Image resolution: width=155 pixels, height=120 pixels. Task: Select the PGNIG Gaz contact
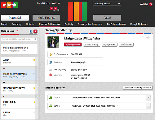19,114
